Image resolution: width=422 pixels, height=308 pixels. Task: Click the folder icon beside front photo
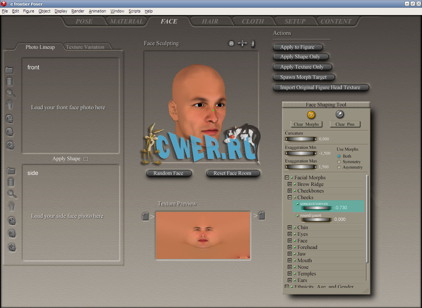coord(9,70)
